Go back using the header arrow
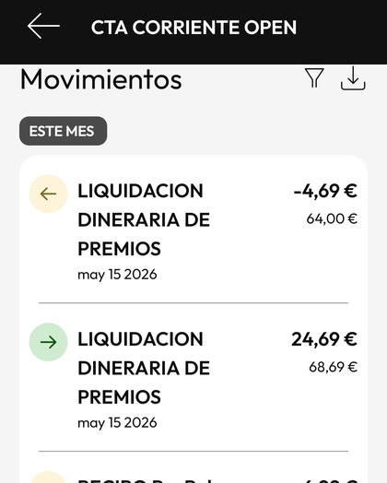The height and width of the screenshot is (483, 387). pos(43,26)
